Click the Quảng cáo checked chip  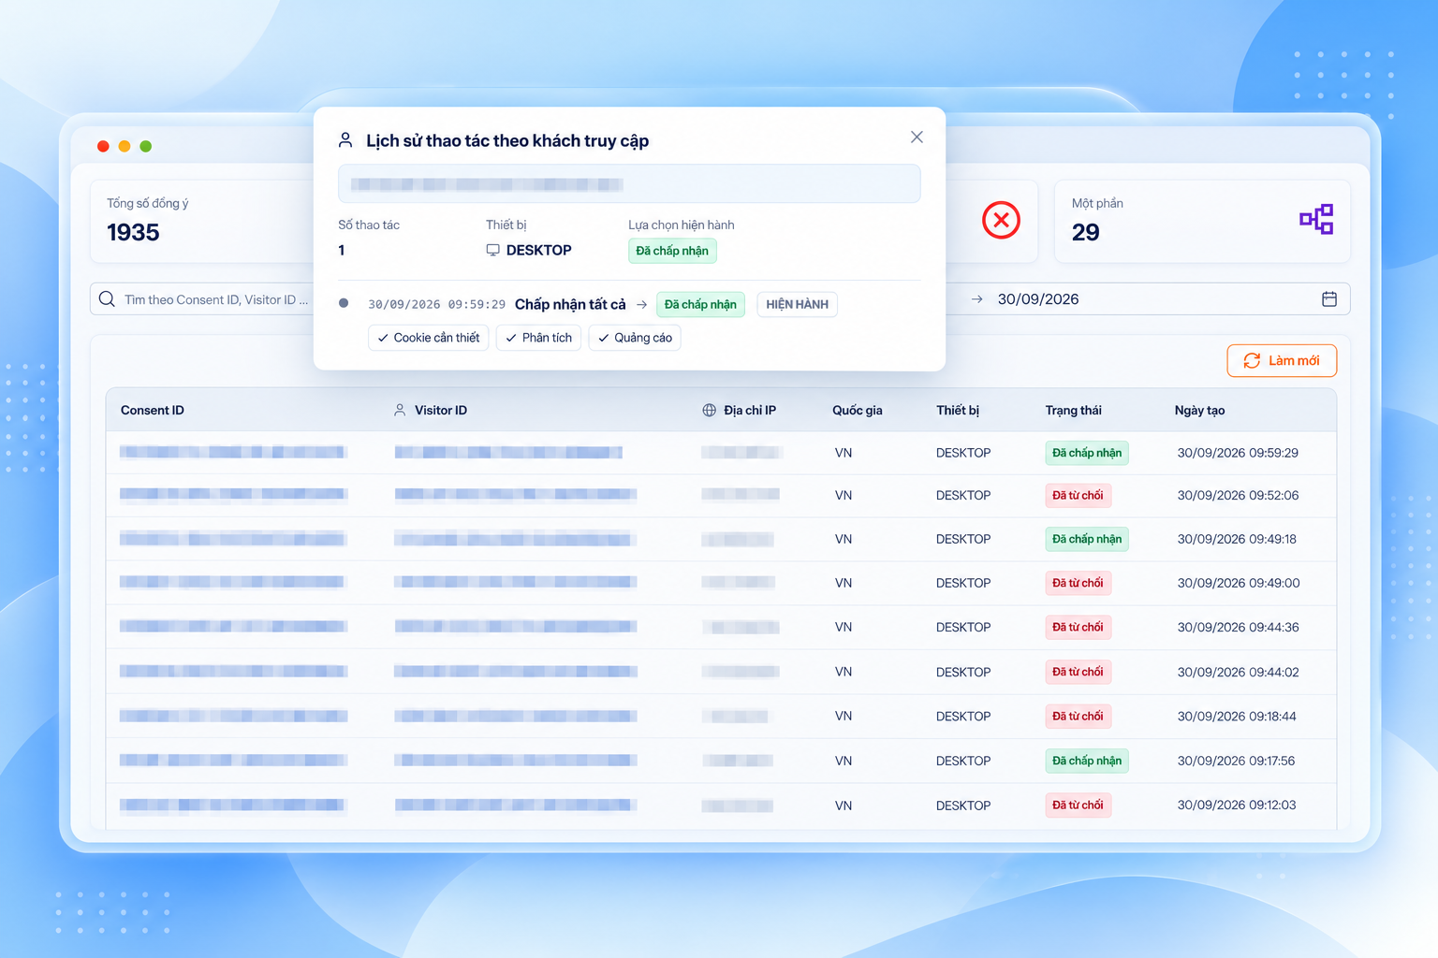[x=635, y=338]
